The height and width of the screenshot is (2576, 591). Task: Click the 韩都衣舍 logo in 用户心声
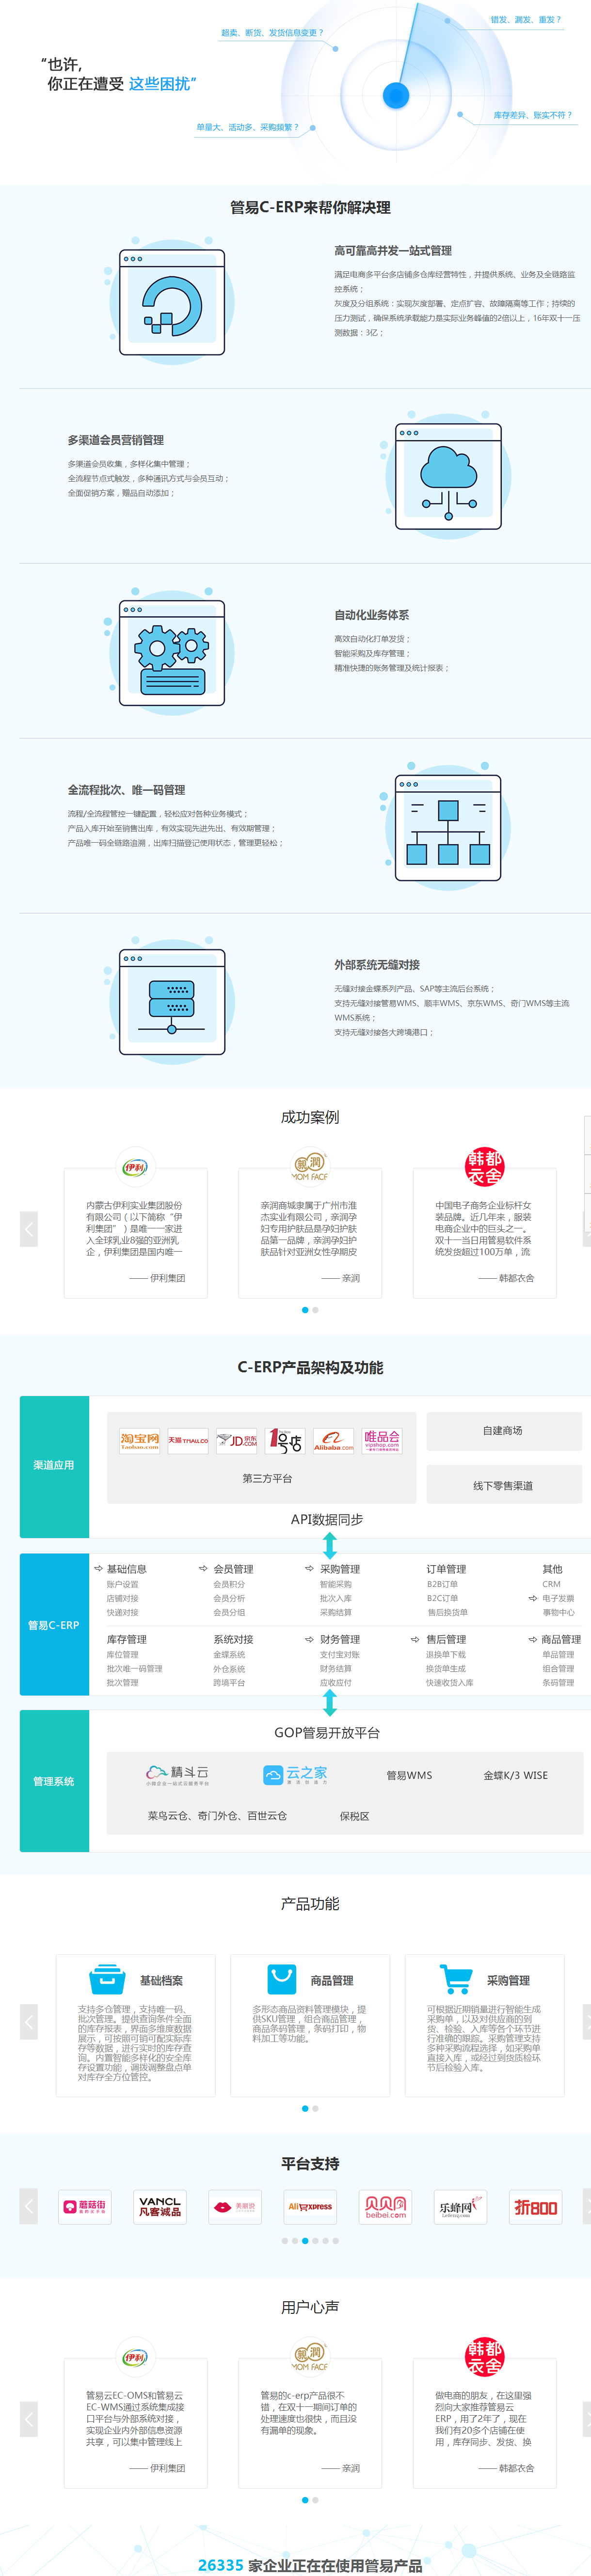(485, 2356)
